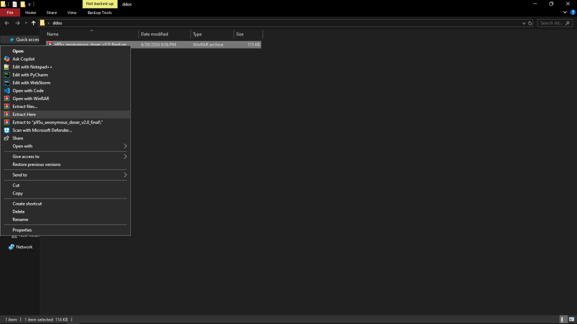The image size is (577, 324).
Task: Click the search magnifier icon
Action: coord(567,23)
